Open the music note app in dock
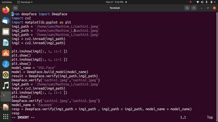 [6, 85]
